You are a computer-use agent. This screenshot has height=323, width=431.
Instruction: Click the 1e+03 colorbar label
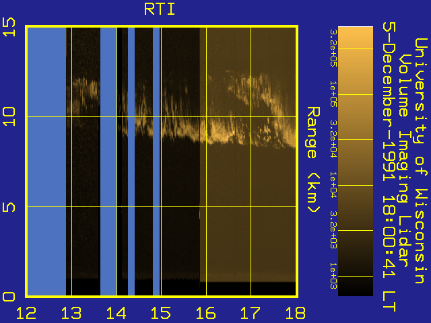pyautogui.click(x=333, y=276)
